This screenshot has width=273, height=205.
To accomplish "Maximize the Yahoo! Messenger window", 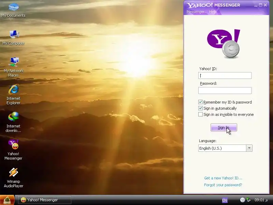I will tap(260, 5).
